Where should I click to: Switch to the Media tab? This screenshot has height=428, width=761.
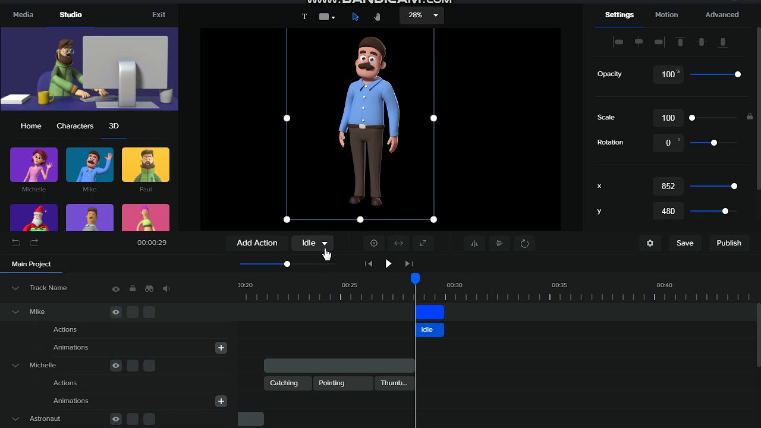23,14
